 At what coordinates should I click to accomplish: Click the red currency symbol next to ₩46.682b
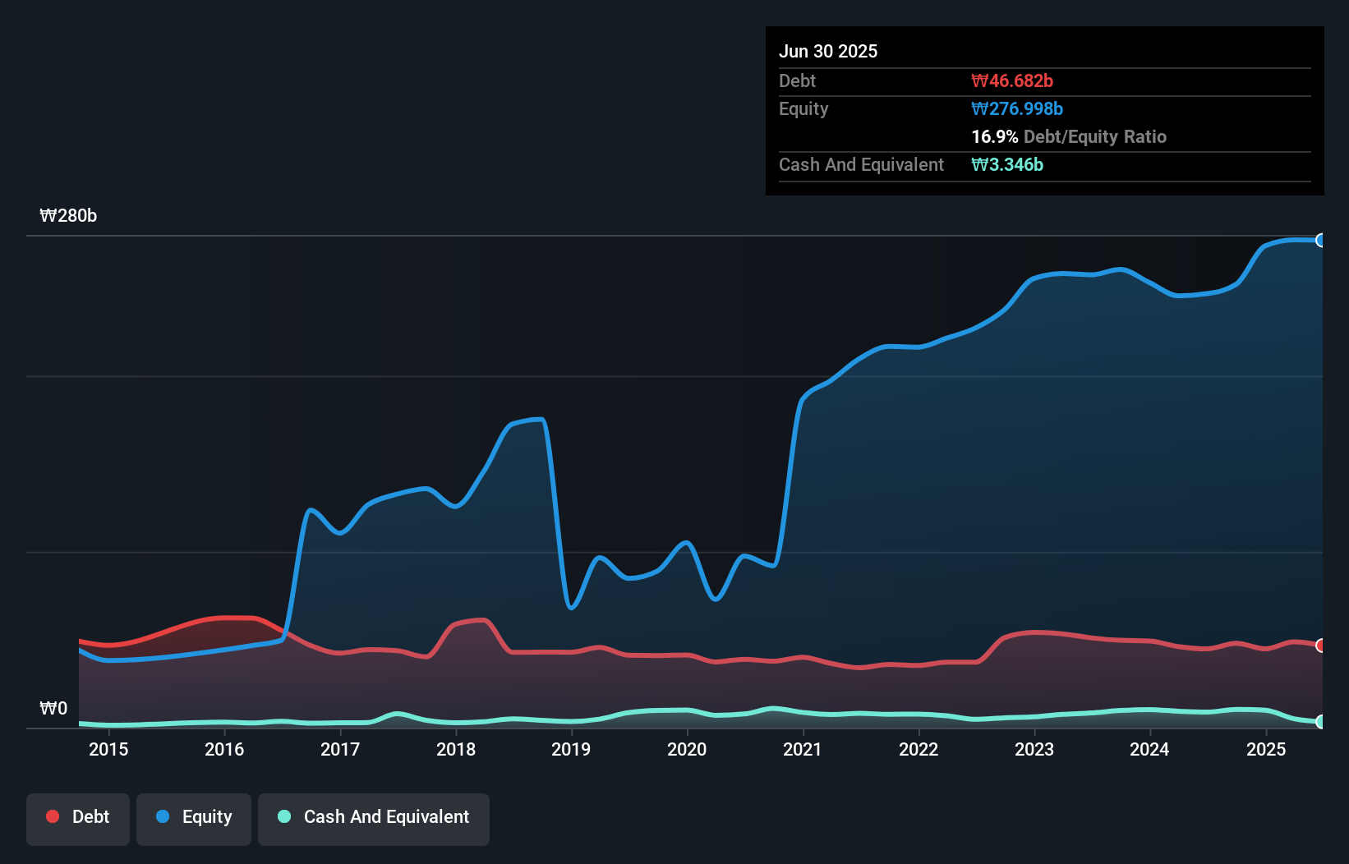979,80
